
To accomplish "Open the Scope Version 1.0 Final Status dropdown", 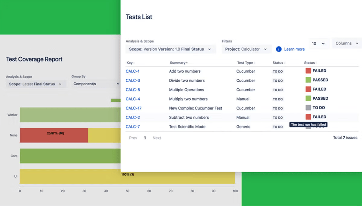I will click(x=171, y=49).
